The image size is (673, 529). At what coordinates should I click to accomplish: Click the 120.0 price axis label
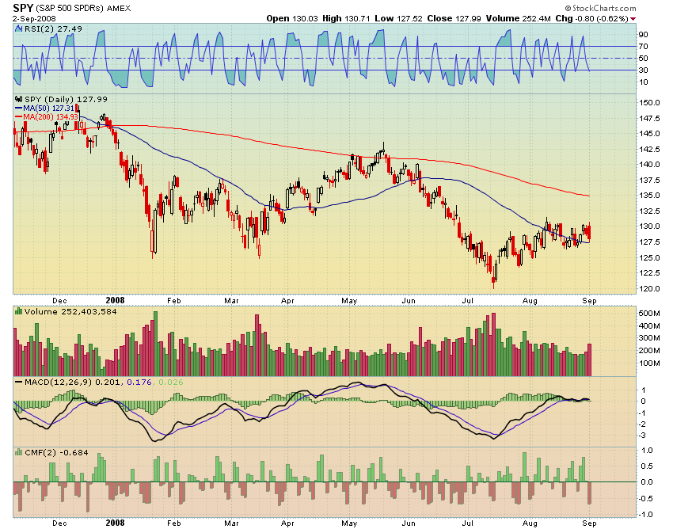(649, 288)
